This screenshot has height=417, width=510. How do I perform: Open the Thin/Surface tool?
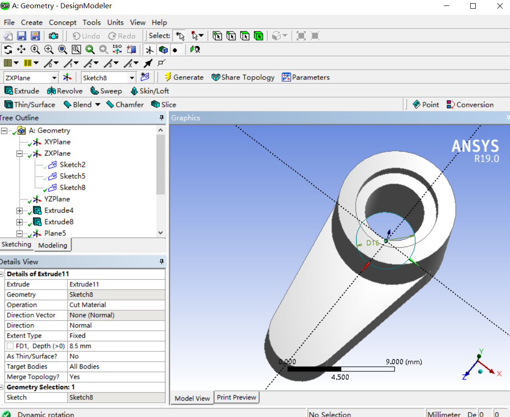tap(30, 105)
